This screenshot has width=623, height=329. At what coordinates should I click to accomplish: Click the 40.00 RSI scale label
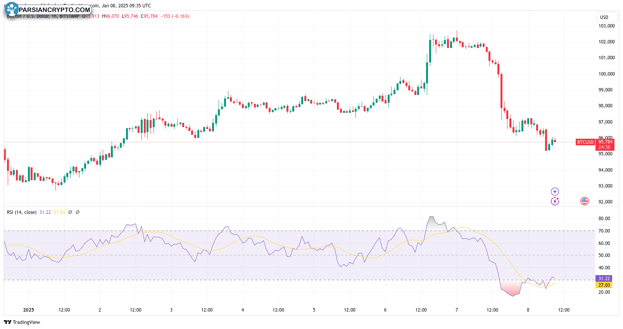pyautogui.click(x=604, y=268)
